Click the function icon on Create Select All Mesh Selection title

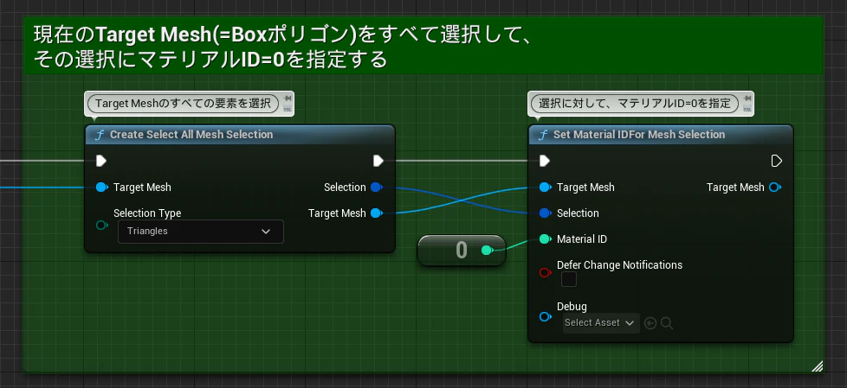[x=100, y=135]
